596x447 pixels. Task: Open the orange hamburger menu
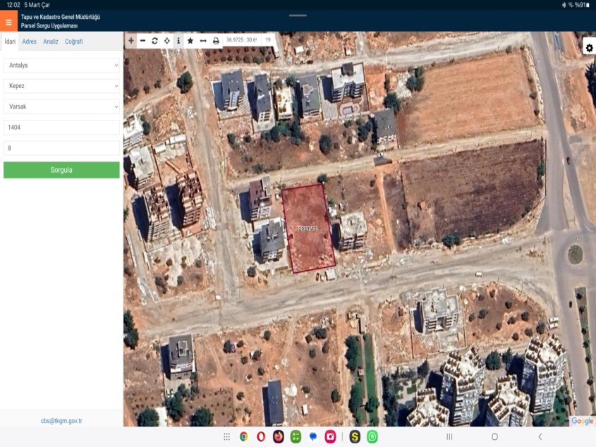point(8,22)
